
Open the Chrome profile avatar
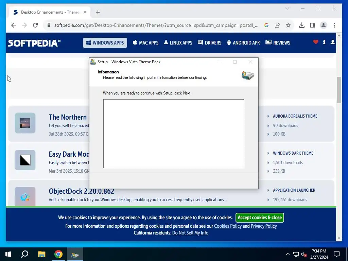[x=324, y=25]
